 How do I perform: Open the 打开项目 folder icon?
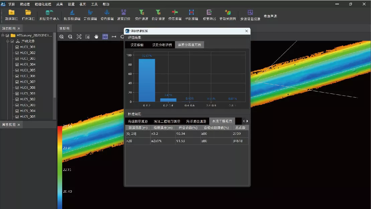pos(28,12)
